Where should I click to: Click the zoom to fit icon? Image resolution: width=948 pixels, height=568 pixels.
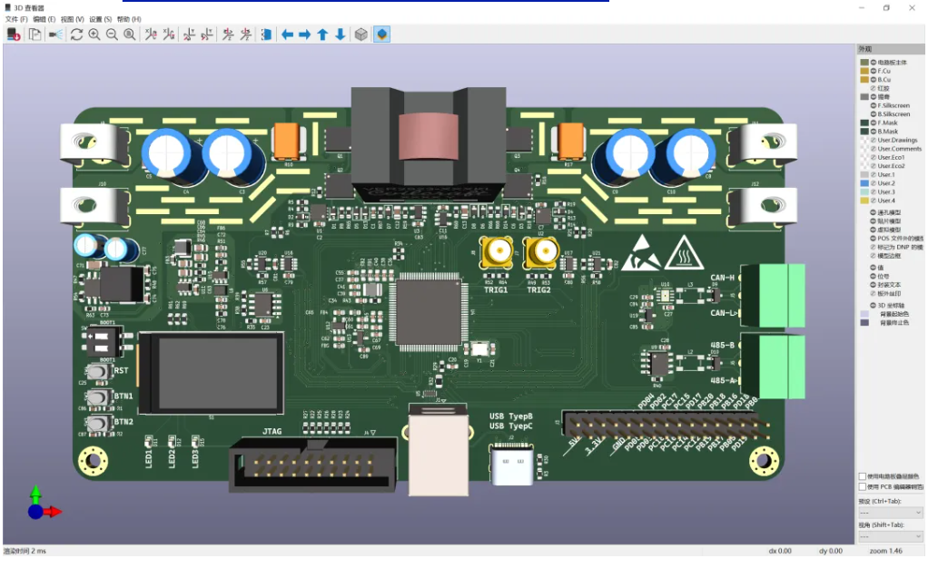[x=130, y=34]
